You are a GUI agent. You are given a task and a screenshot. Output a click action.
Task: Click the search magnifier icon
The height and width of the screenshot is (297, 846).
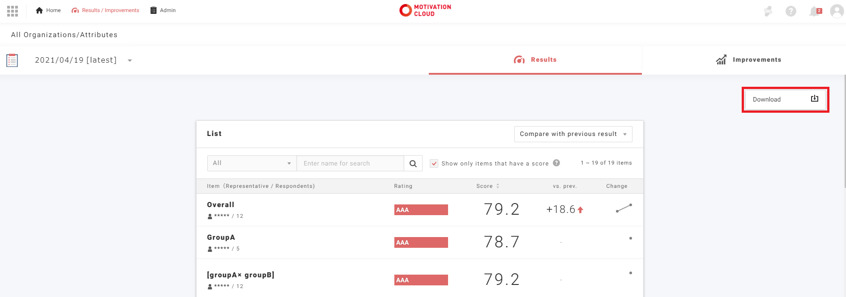point(413,164)
